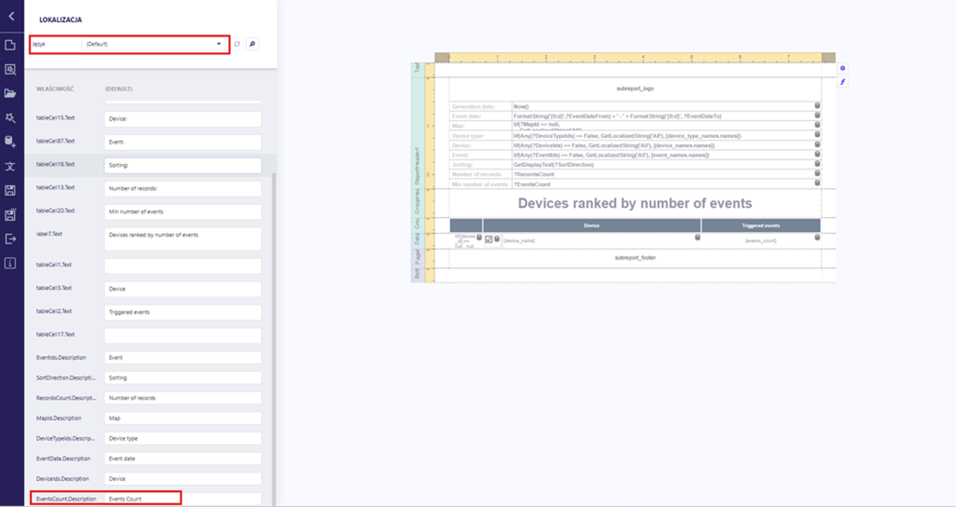The width and height of the screenshot is (956, 507).
Task: Select the New report page icon
Action: click(x=10, y=45)
